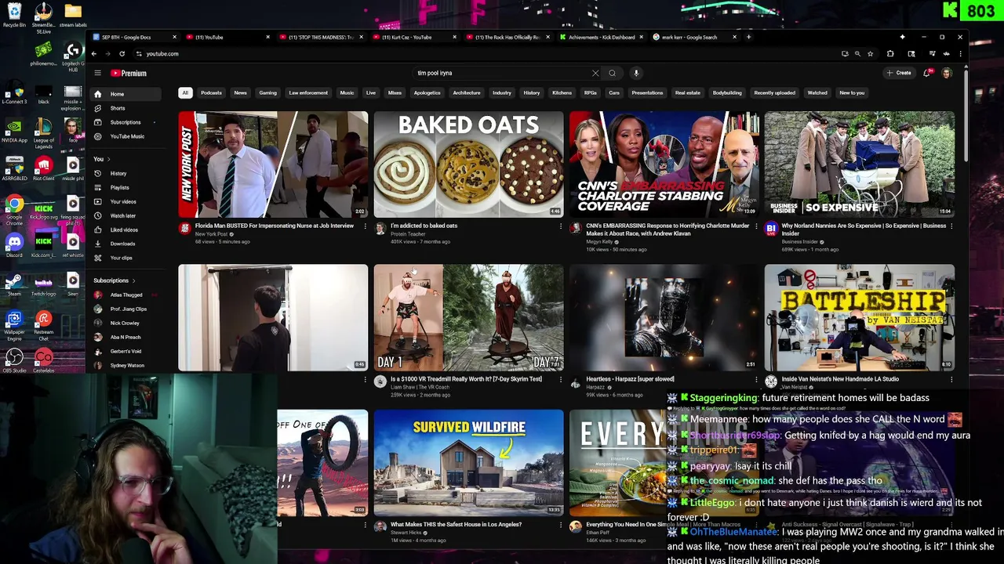Open Atlas Thugged subscription channel
Viewport: 1004px width, 564px height.
[x=126, y=295]
